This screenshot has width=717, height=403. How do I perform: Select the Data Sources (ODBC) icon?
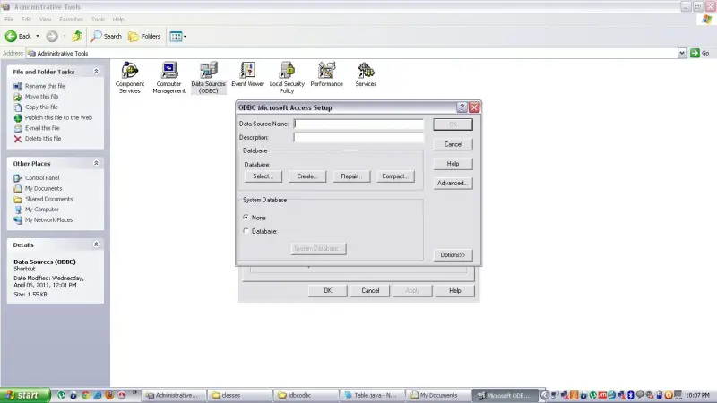coord(208,78)
